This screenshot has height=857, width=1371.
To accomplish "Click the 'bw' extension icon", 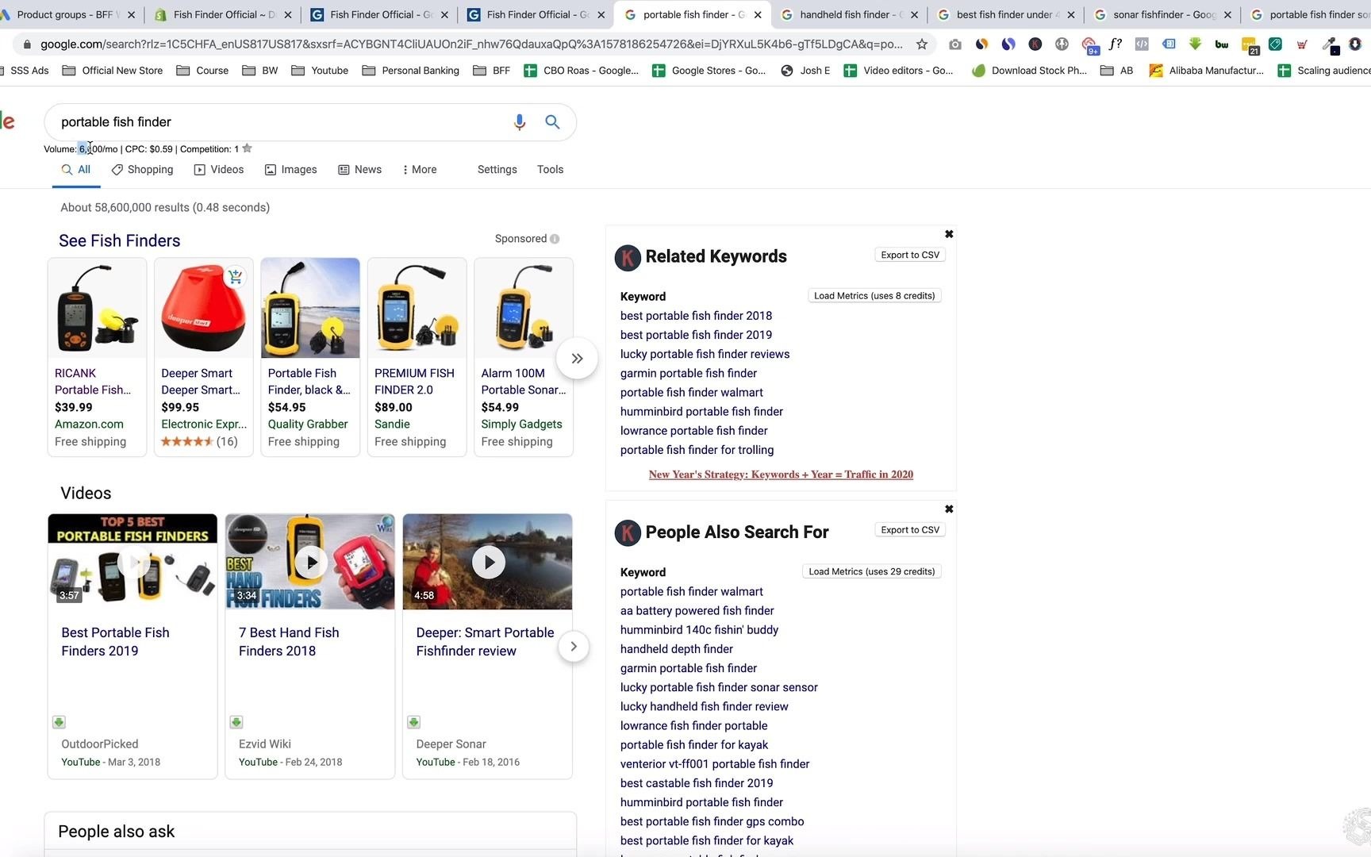I will (x=1222, y=44).
